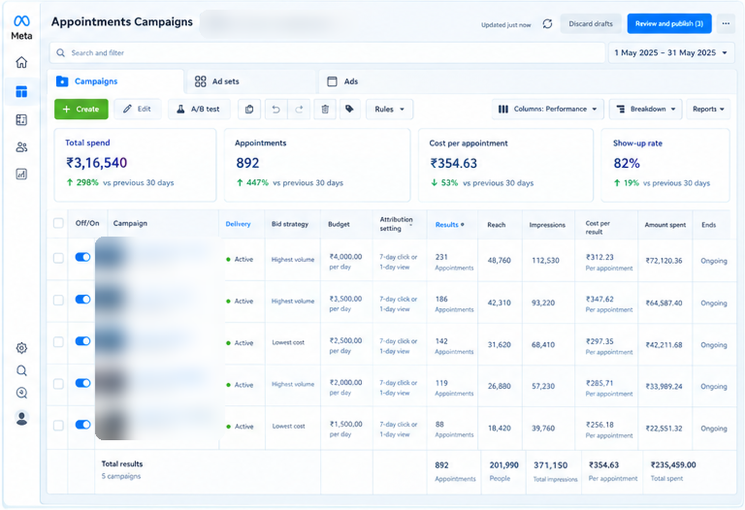Select checkbox for the 142 appointments campaign
745x510 pixels.
(x=58, y=342)
